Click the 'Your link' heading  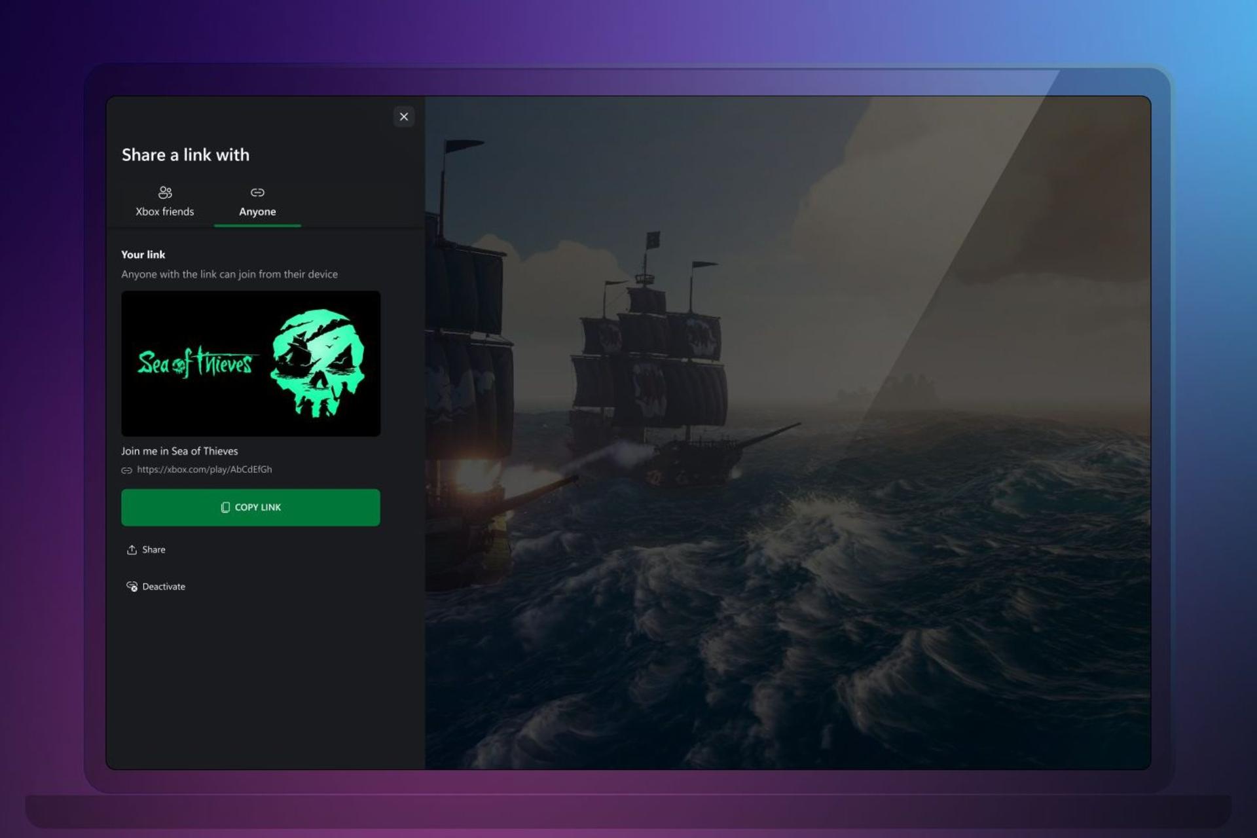[143, 255]
